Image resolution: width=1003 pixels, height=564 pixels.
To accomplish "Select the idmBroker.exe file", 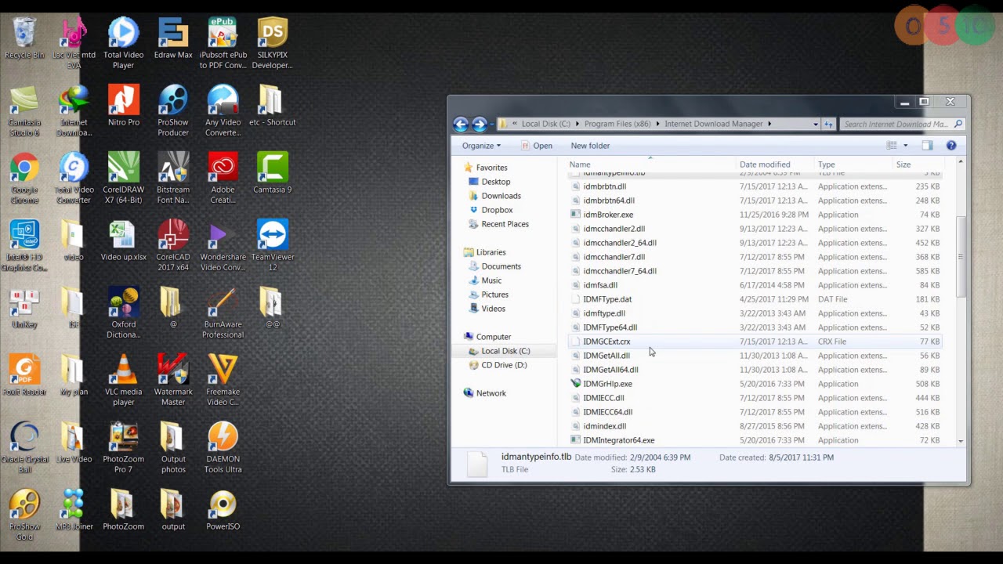I will (x=754, y=215).
